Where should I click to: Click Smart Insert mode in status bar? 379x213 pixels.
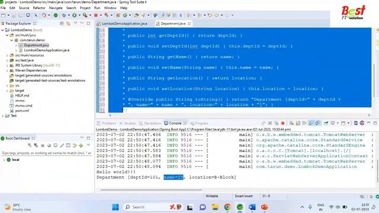coord(243,196)
